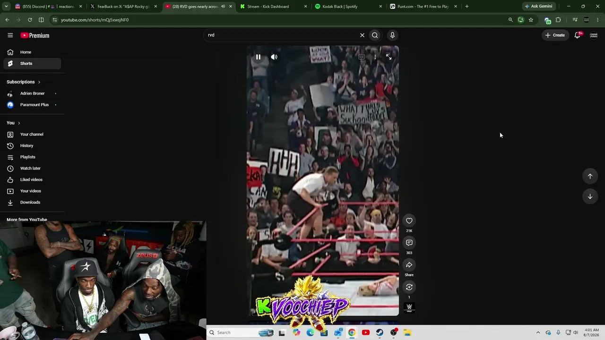Clear the YouTube search text with X
605x340 pixels.
(363, 35)
